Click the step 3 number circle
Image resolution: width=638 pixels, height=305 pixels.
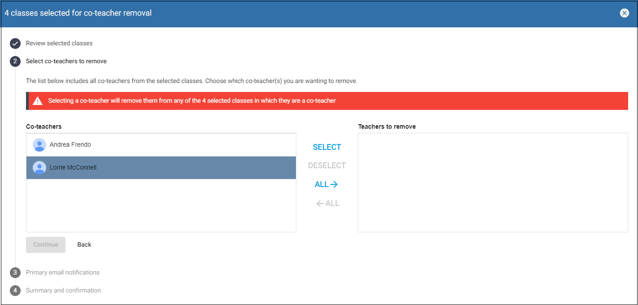coord(15,273)
